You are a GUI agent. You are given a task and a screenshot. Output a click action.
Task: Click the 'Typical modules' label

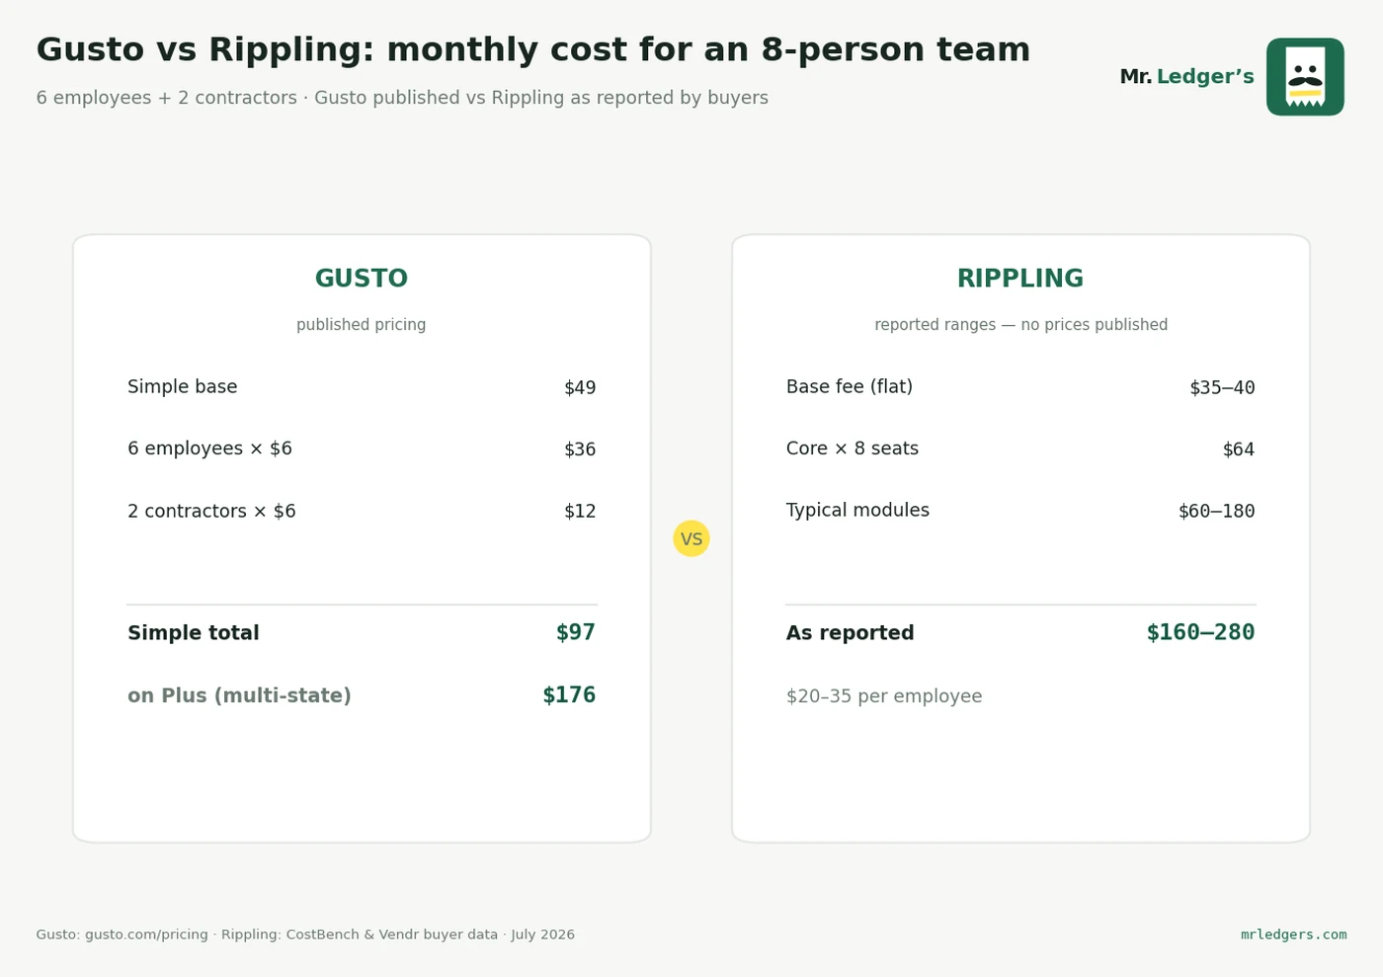pos(857,511)
